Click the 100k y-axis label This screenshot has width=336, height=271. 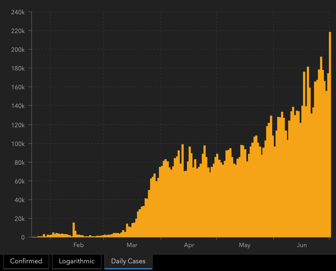(18, 144)
